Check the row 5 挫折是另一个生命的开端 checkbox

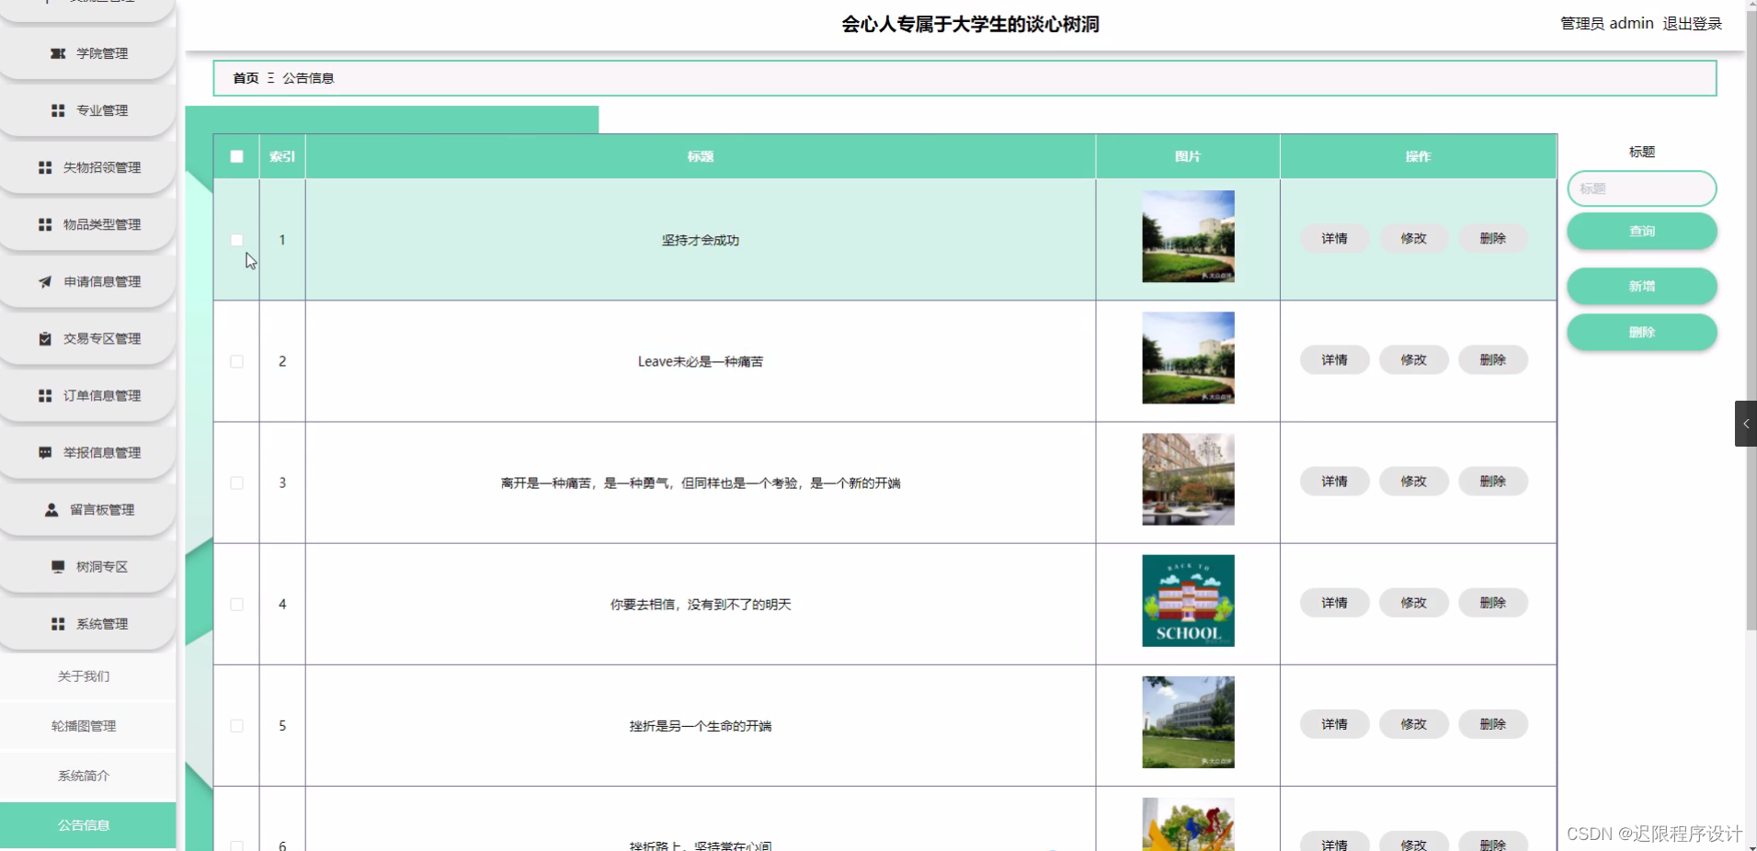point(236,725)
